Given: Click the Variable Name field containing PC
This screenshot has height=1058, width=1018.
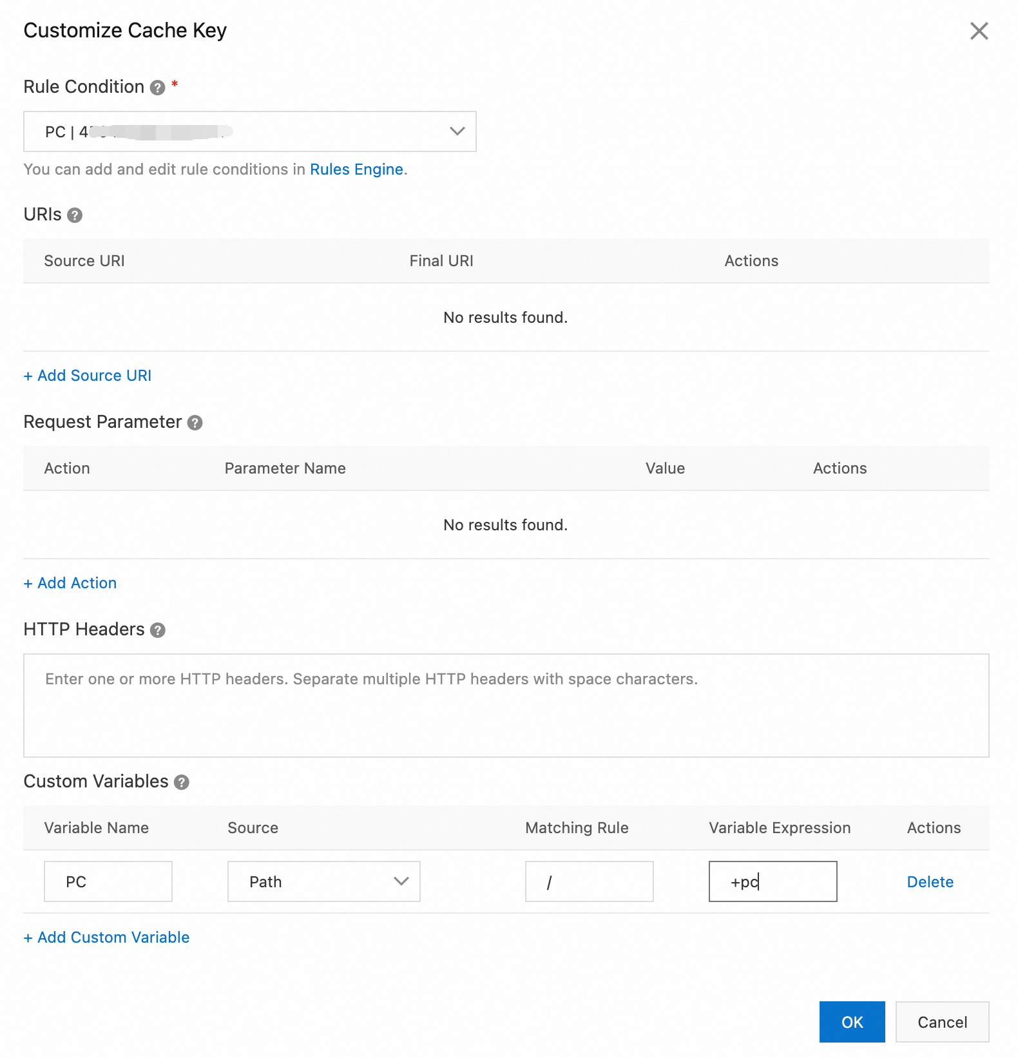Looking at the screenshot, I should click(x=108, y=881).
